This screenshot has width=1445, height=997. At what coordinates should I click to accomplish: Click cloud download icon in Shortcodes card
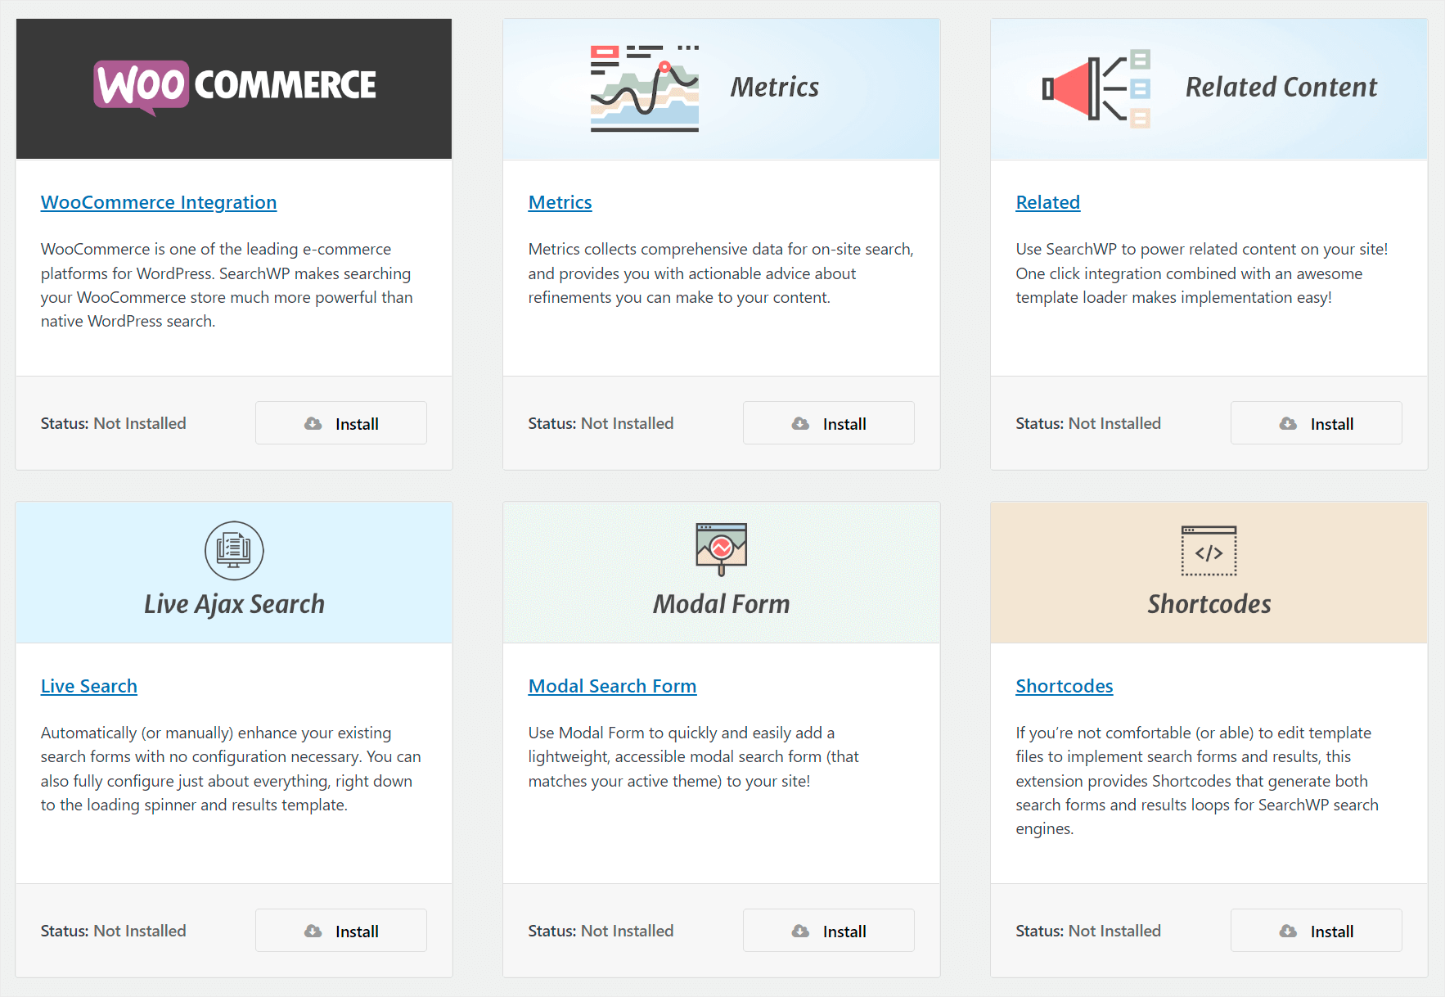click(1288, 931)
